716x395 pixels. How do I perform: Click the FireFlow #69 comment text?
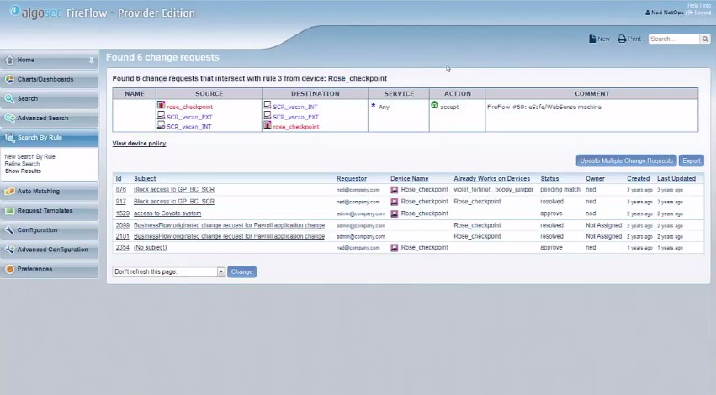[x=544, y=108]
